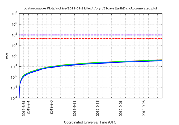
Task: Click the 10^4 y-axis tick label
Action: pyautogui.click(x=15, y=14)
